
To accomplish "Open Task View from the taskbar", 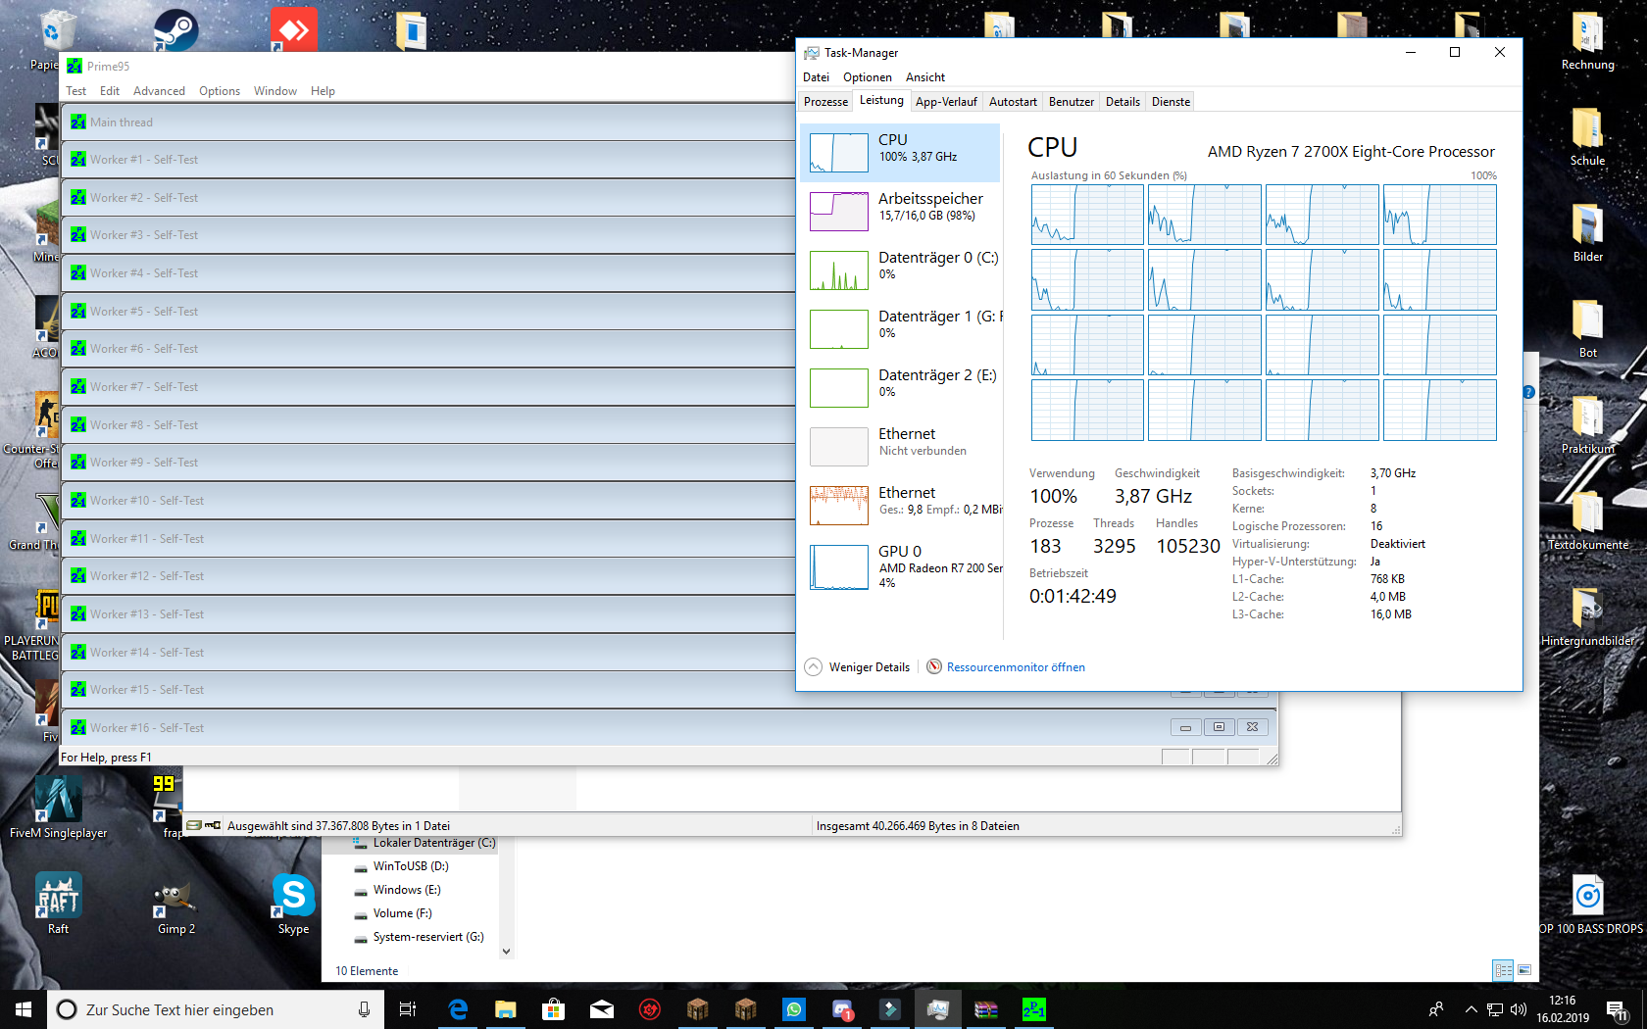I will (408, 1009).
